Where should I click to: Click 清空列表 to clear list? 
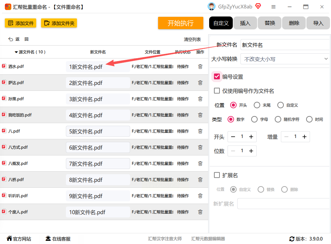192,39
